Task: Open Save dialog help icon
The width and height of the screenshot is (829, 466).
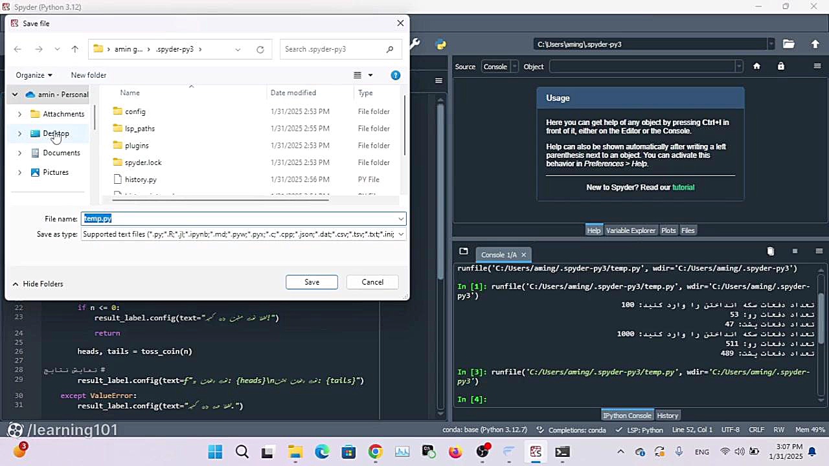Action: tap(396, 75)
